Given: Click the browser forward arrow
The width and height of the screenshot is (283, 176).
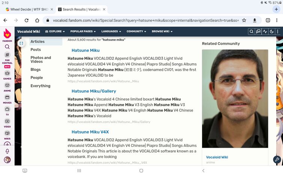Looking at the screenshot, I should pyautogui.click(x=16, y=20).
